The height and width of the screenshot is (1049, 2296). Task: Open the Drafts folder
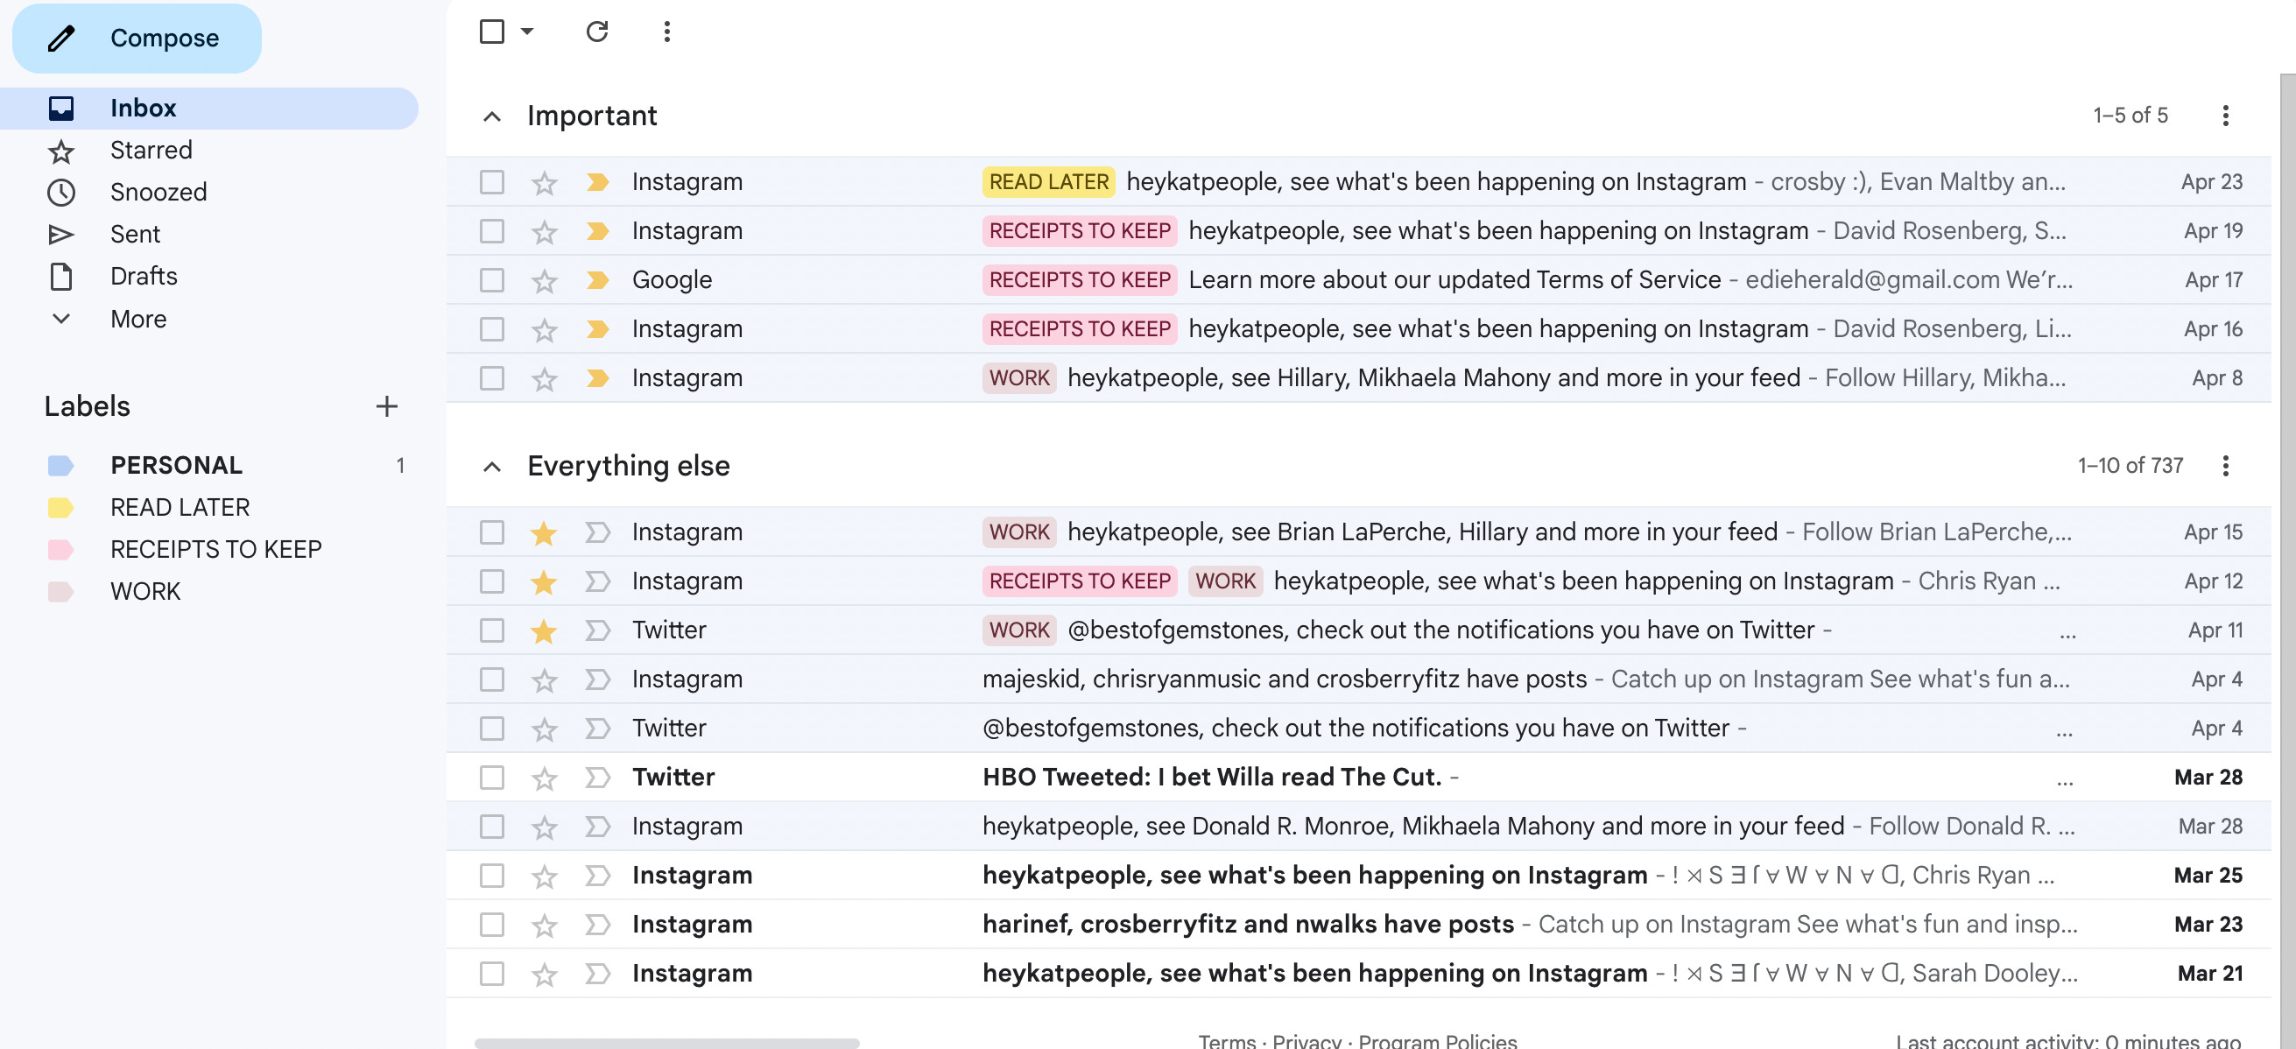[x=144, y=277]
